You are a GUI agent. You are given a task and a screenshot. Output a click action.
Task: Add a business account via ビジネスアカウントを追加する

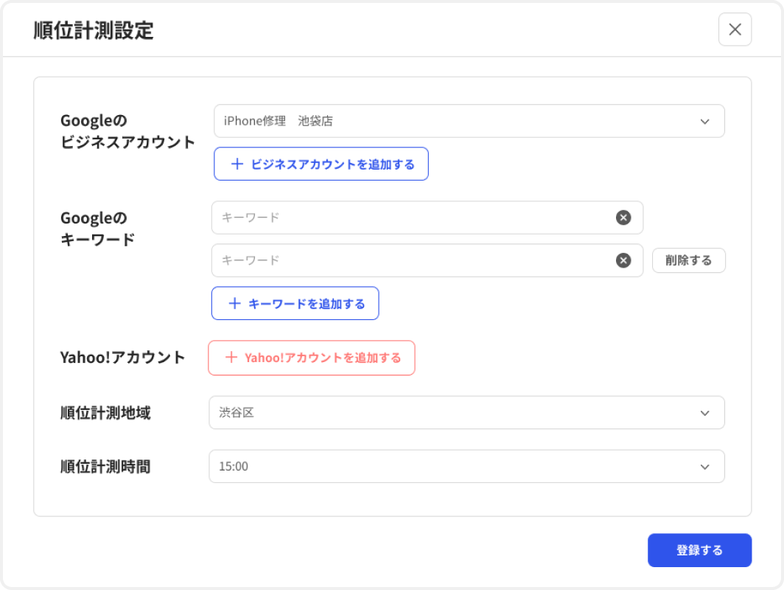tap(321, 164)
